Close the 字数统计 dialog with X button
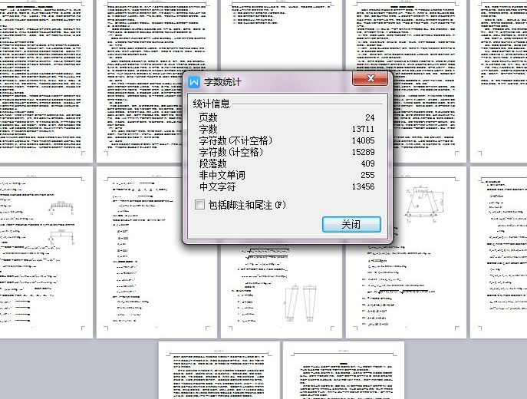 tap(370, 78)
